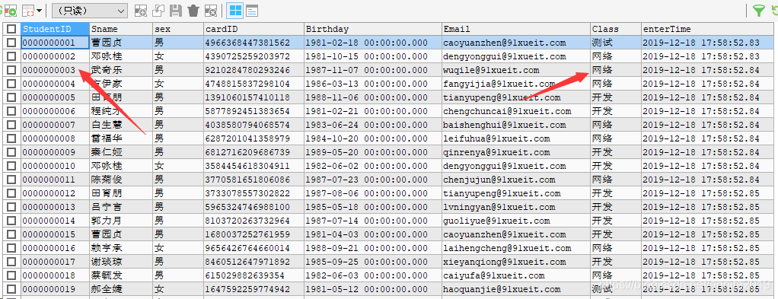Select cardID cell 6287201041358979
Viewport: 778px width, 299px height.
click(x=253, y=138)
